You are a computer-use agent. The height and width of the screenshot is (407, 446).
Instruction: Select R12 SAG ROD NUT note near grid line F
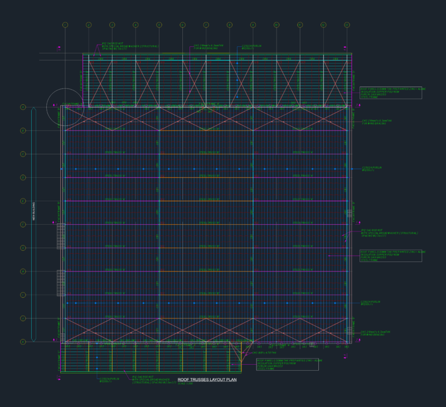point(389,233)
